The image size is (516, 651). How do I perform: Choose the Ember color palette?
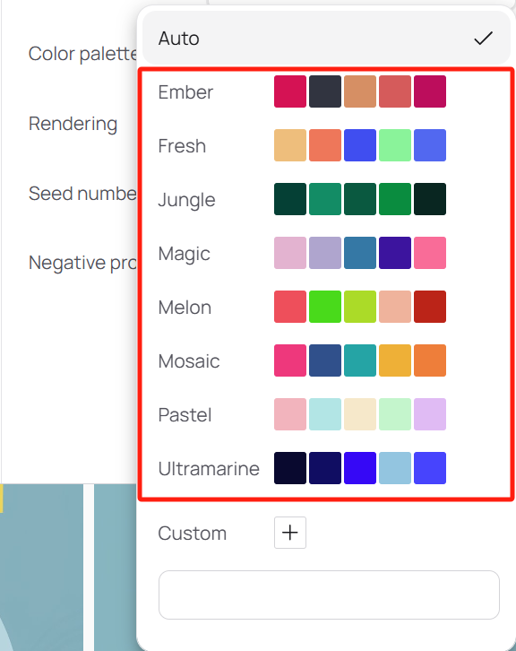[326, 91]
